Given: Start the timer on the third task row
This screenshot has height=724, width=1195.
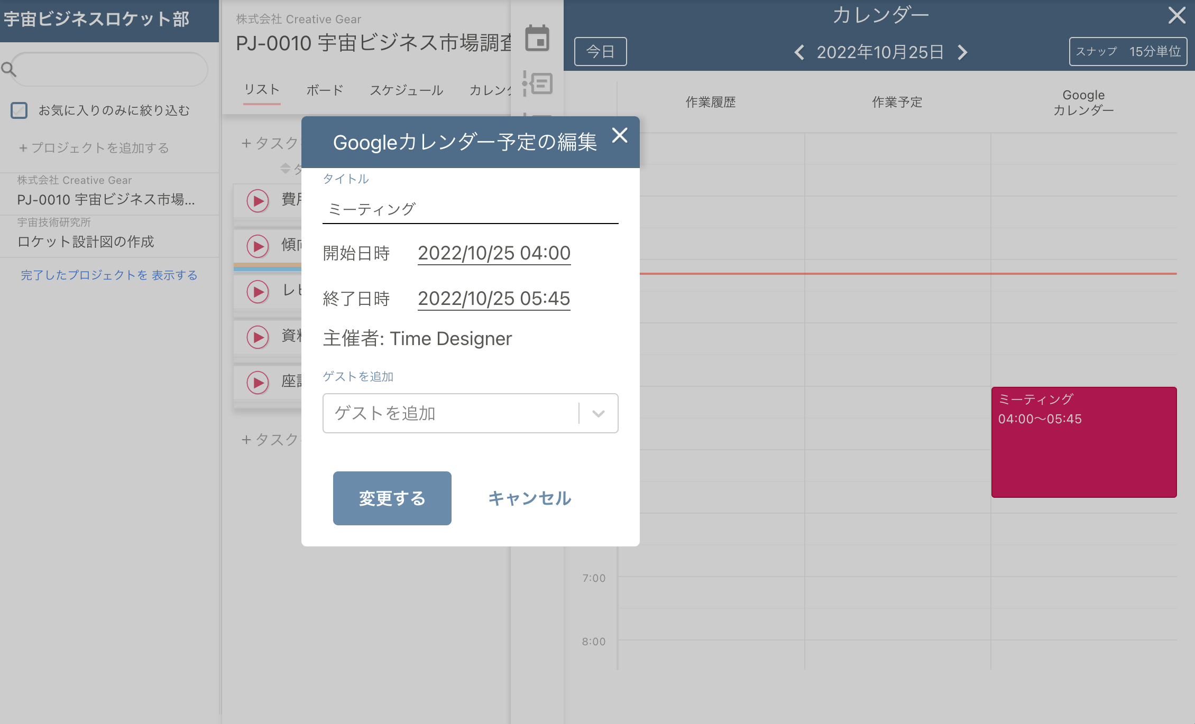Looking at the screenshot, I should (x=258, y=292).
